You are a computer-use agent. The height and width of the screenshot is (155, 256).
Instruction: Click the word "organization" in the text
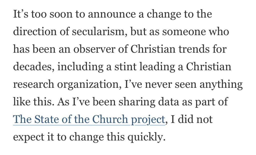89,85
